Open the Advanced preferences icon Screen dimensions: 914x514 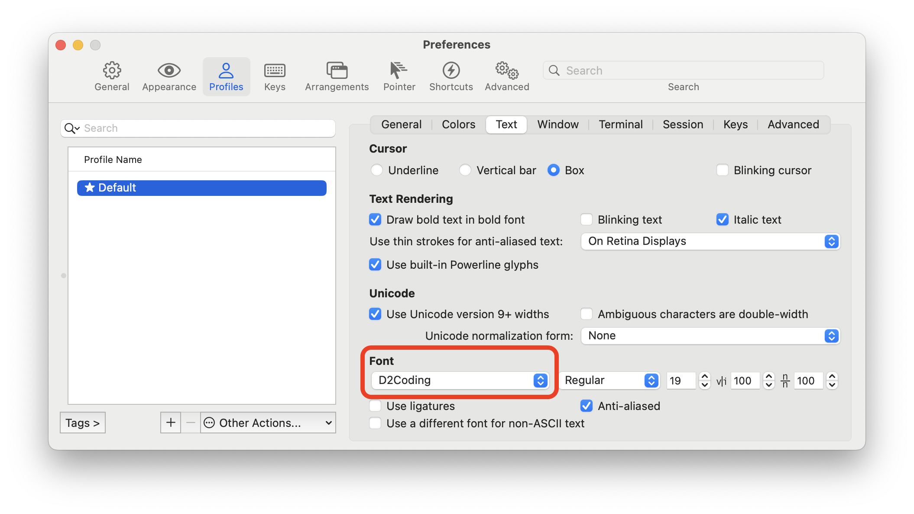point(506,76)
